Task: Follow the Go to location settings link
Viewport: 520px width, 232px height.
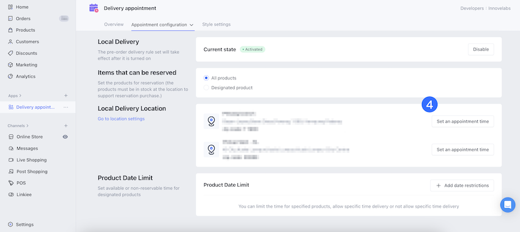Action: 121,118
